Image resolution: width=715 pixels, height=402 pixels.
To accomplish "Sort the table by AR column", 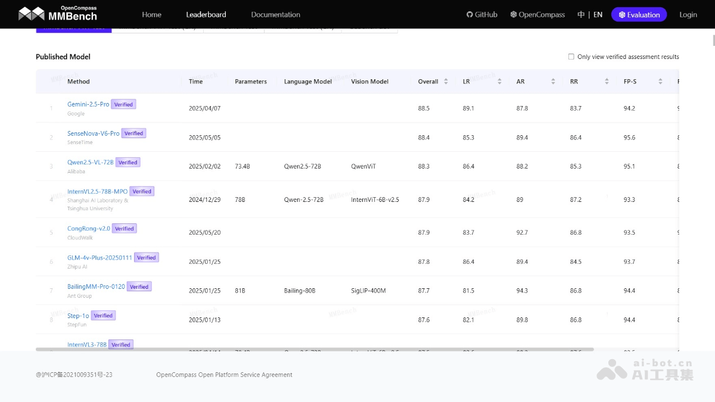I will (x=553, y=82).
